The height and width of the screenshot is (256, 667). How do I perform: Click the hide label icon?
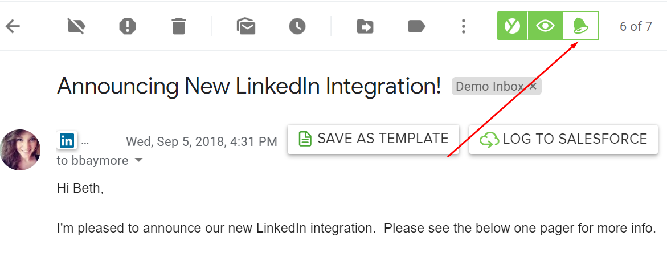tap(76, 27)
